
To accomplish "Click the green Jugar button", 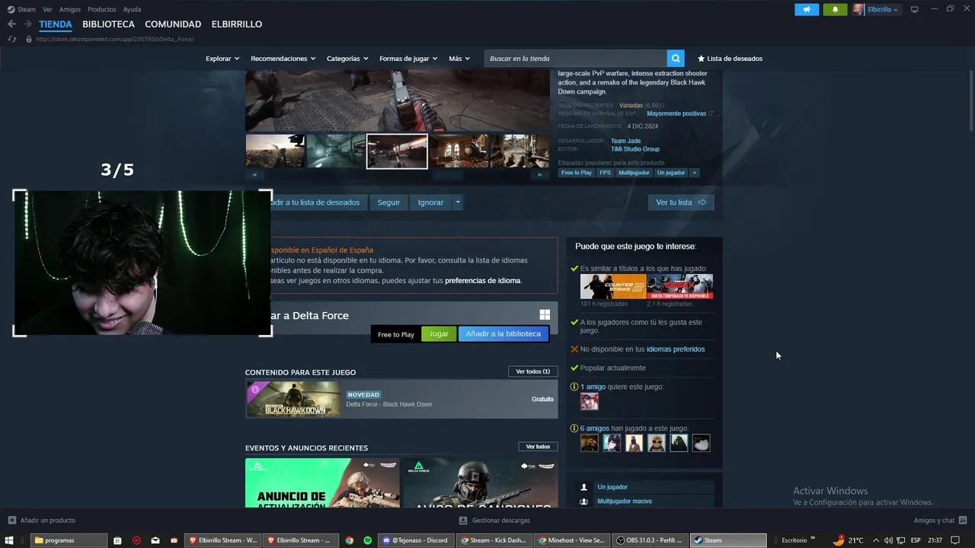I will coord(439,334).
